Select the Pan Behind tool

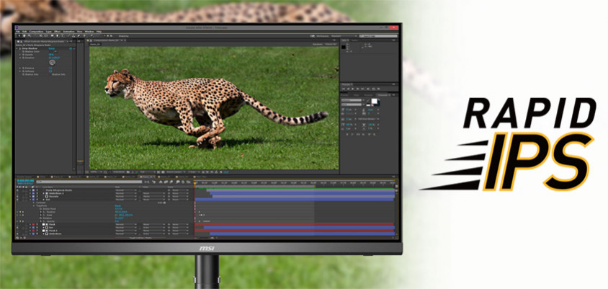tap(46, 36)
